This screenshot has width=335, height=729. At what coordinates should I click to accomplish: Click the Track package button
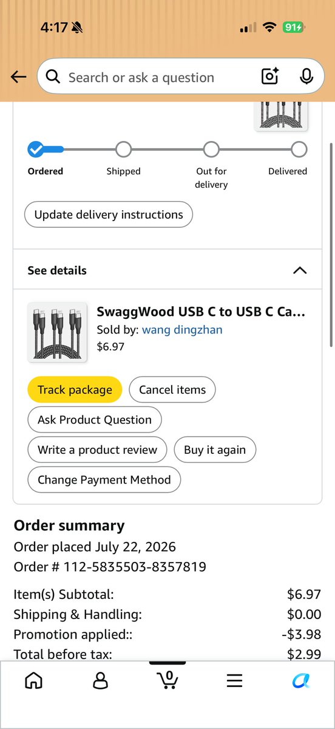(x=75, y=390)
